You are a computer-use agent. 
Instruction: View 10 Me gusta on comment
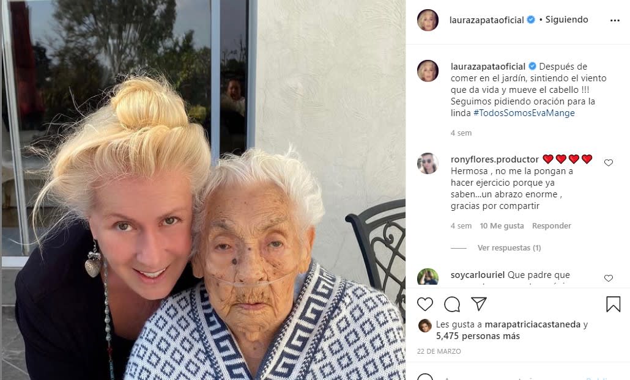coord(502,226)
